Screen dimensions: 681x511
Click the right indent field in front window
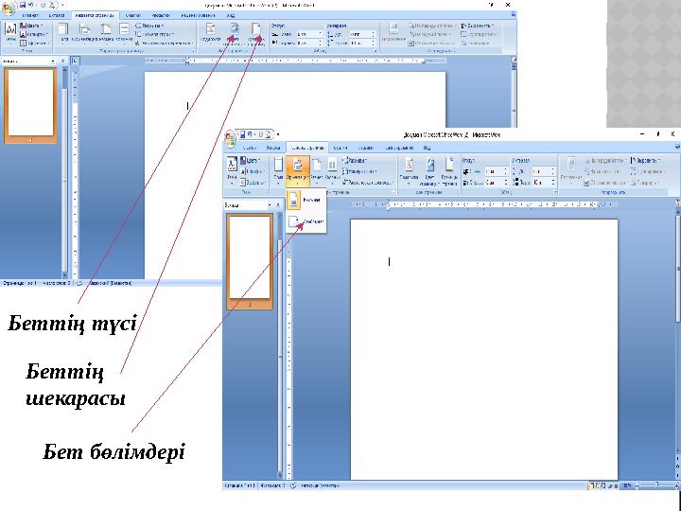[496, 183]
